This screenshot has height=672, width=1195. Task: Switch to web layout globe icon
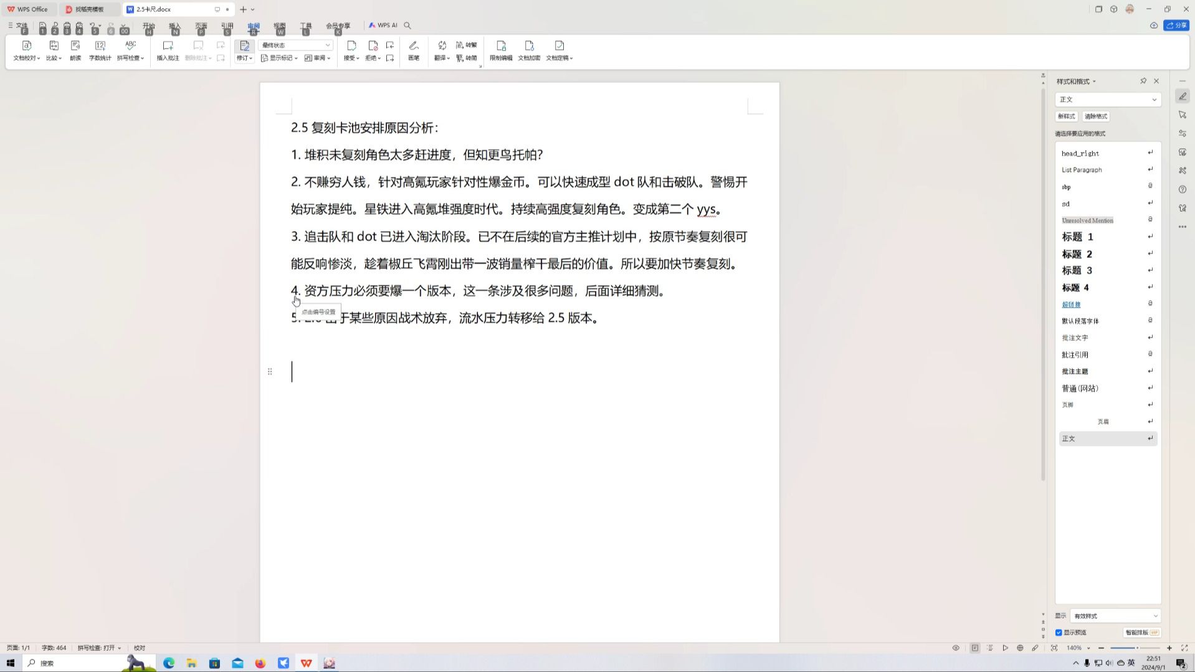point(1020,648)
